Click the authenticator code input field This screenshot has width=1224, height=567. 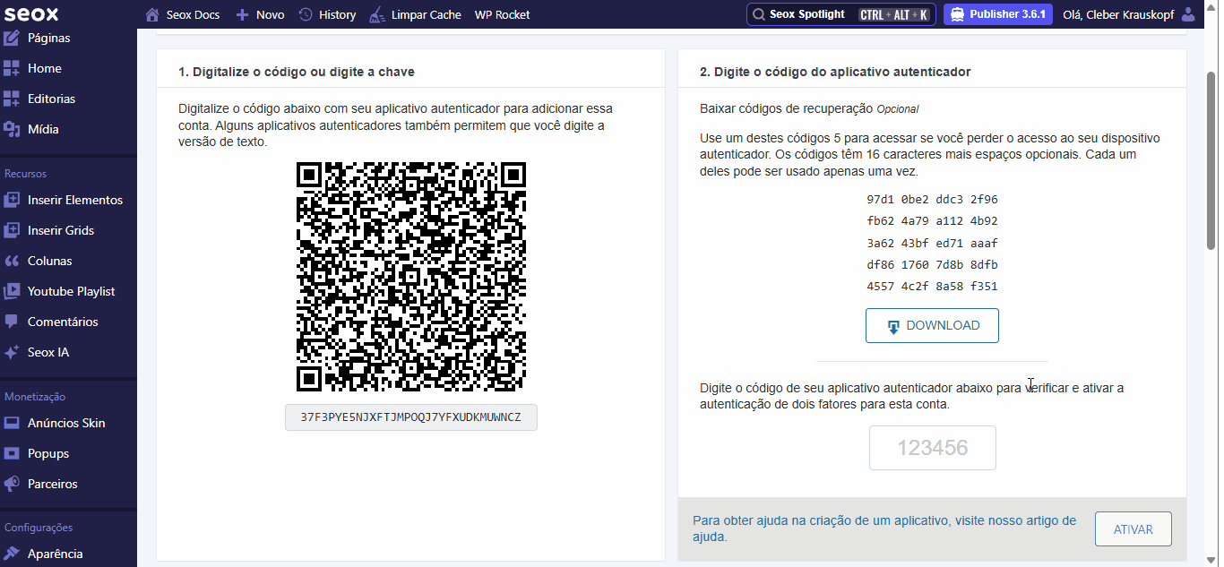tap(932, 448)
